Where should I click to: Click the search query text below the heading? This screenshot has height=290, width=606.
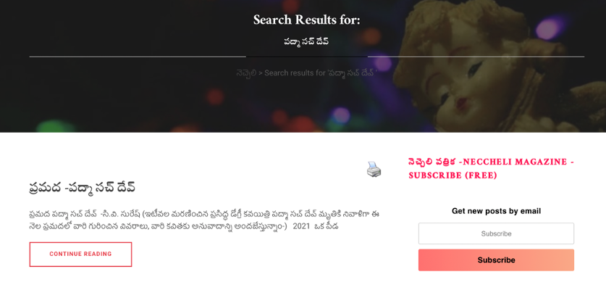point(306,42)
